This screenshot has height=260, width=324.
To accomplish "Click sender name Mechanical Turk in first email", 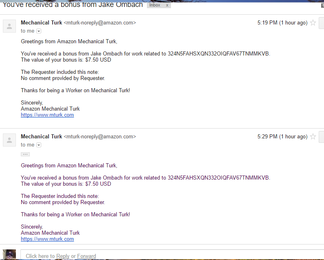I will 41,22.
